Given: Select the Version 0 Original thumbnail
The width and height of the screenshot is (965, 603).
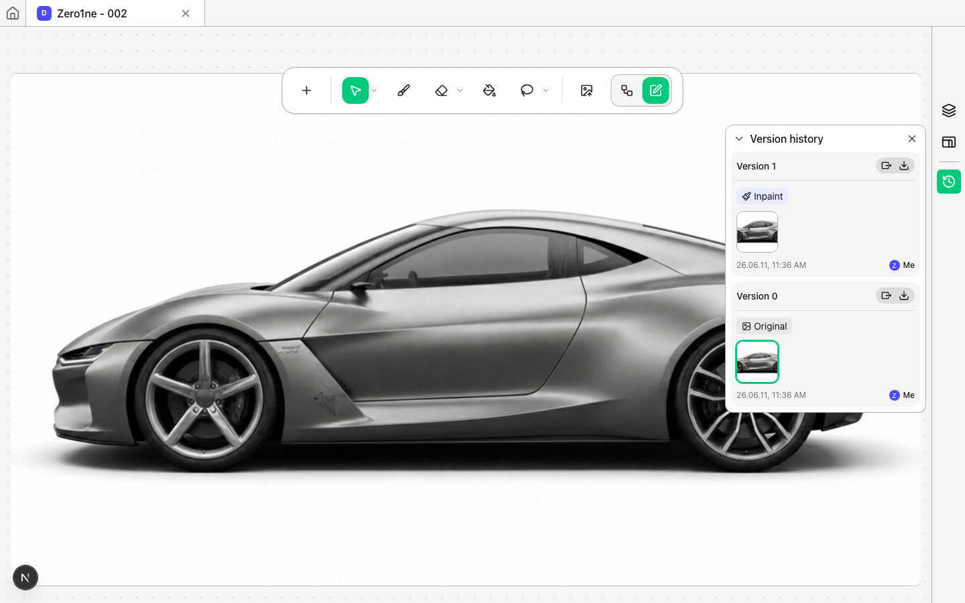Looking at the screenshot, I should click(757, 362).
